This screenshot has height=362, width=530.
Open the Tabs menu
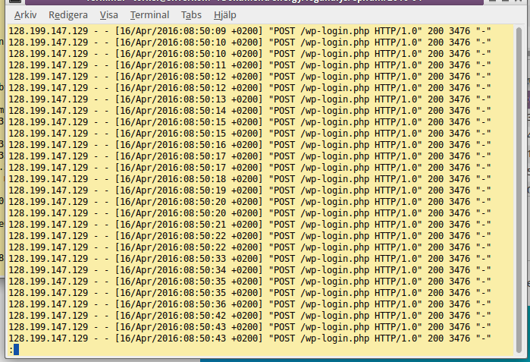coord(191,15)
